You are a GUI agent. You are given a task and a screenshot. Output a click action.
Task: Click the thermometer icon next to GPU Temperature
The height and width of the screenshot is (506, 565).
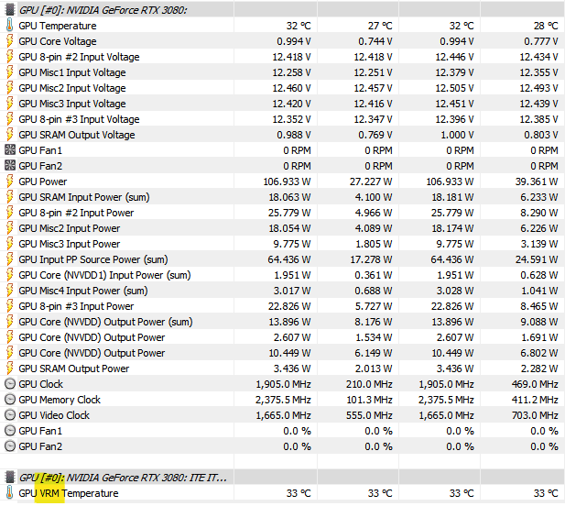[10, 26]
